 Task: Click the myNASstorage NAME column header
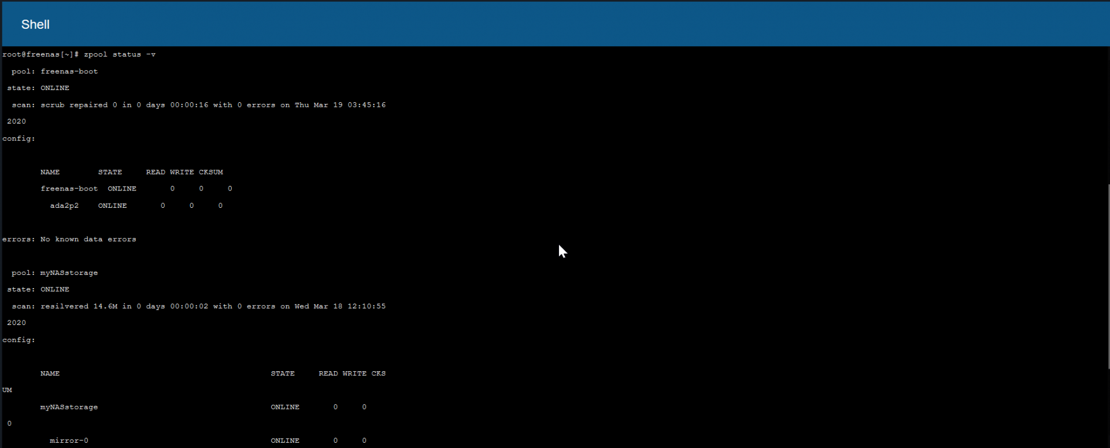coord(50,374)
